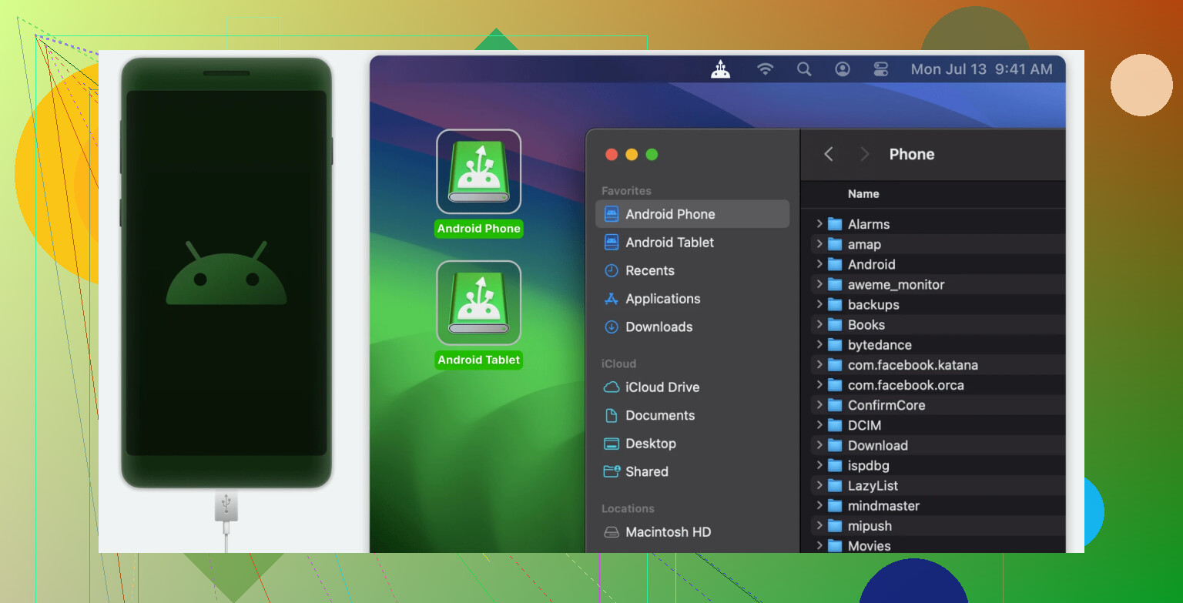Sort by Name column header
The height and width of the screenshot is (603, 1183).
863,194
